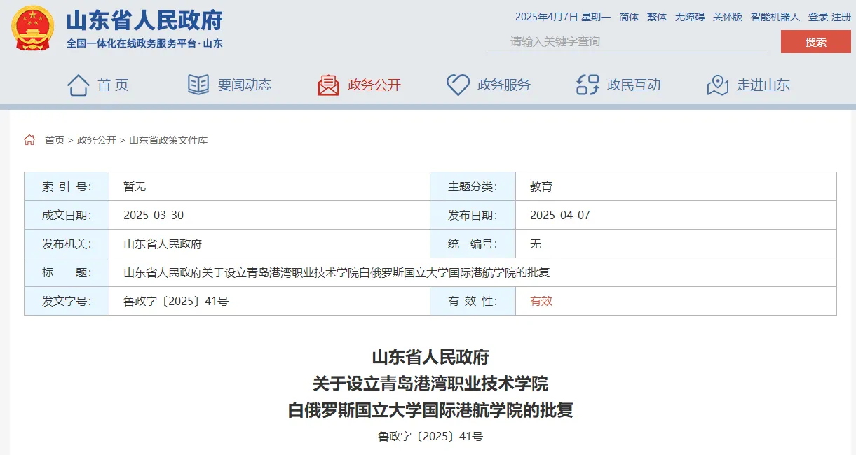Viewport: 856px width, 455px height.
Task: Click the red breadcrumb home icon
Action: pos(29,140)
